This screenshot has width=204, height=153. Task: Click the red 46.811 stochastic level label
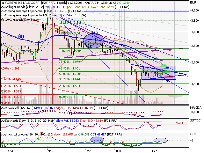(180, 123)
